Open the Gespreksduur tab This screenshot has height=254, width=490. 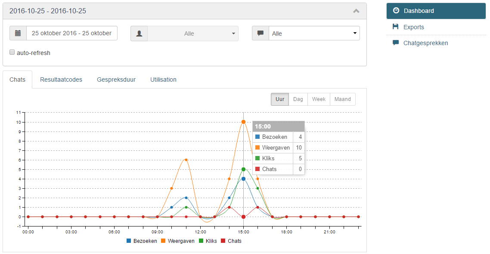pyautogui.click(x=117, y=80)
